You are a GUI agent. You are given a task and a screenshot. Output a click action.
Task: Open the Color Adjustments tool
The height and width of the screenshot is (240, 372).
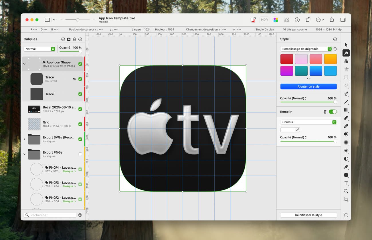346,61
